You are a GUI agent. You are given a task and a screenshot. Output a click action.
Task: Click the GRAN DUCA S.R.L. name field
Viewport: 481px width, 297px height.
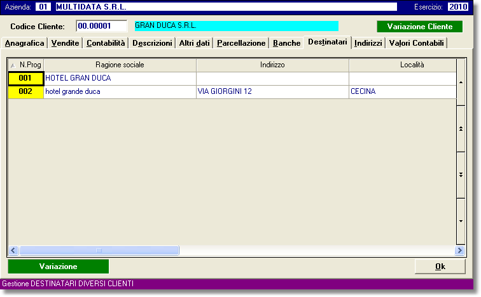pos(237,25)
